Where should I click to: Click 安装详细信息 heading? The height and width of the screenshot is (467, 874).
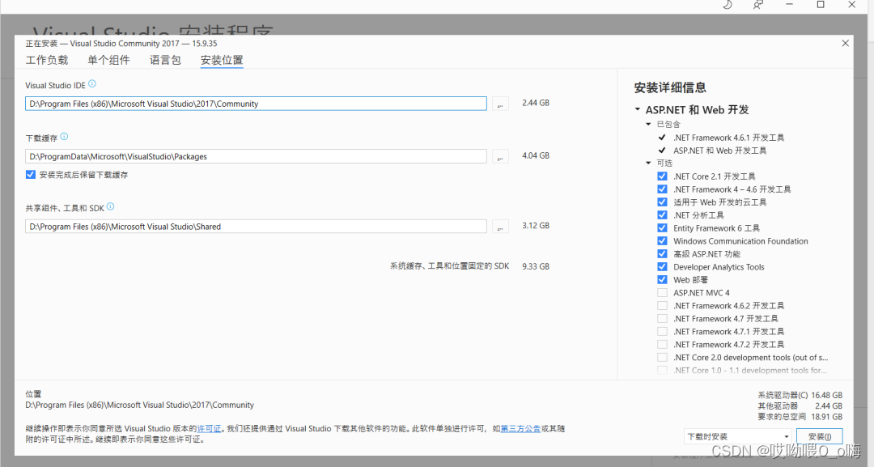point(670,87)
